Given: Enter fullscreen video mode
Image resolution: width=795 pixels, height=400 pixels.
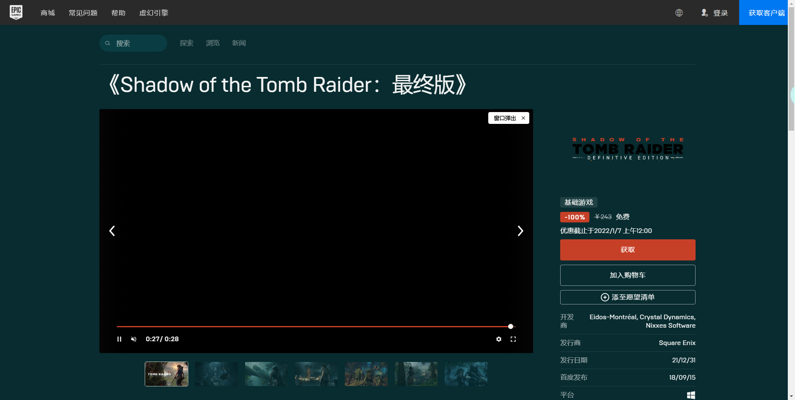Looking at the screenshot, I should point(514,339).
